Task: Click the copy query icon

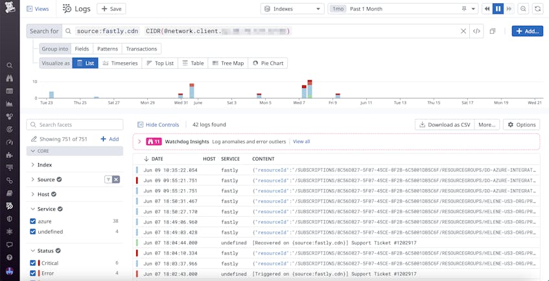Action: tap(492, 31)
